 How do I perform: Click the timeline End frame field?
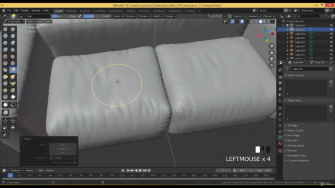tap(264, 171)
